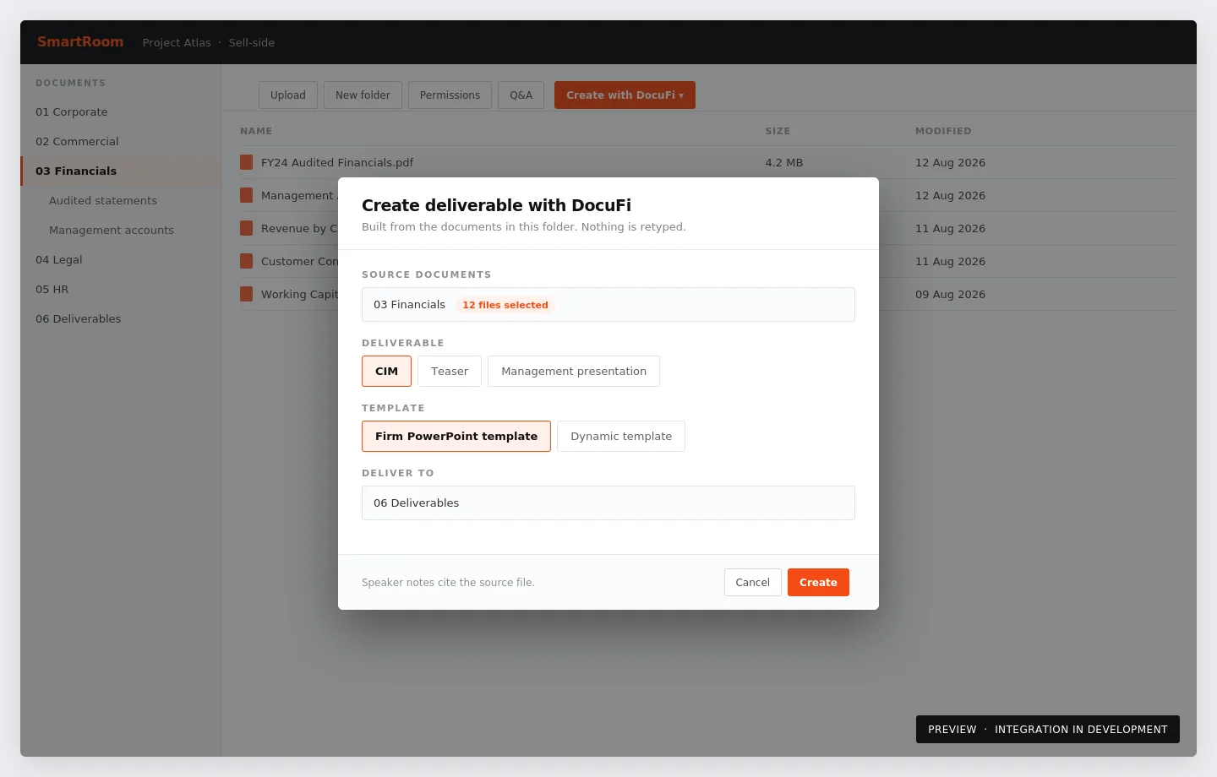Open the Management accounts subfolder
This screenshot has height=777, width=1217.
point(120,231)
